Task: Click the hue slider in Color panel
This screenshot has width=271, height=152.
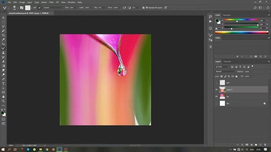Action: point(241,20)
